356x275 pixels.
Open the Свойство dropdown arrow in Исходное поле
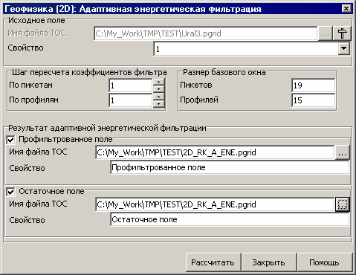click(x=343, y=48)
